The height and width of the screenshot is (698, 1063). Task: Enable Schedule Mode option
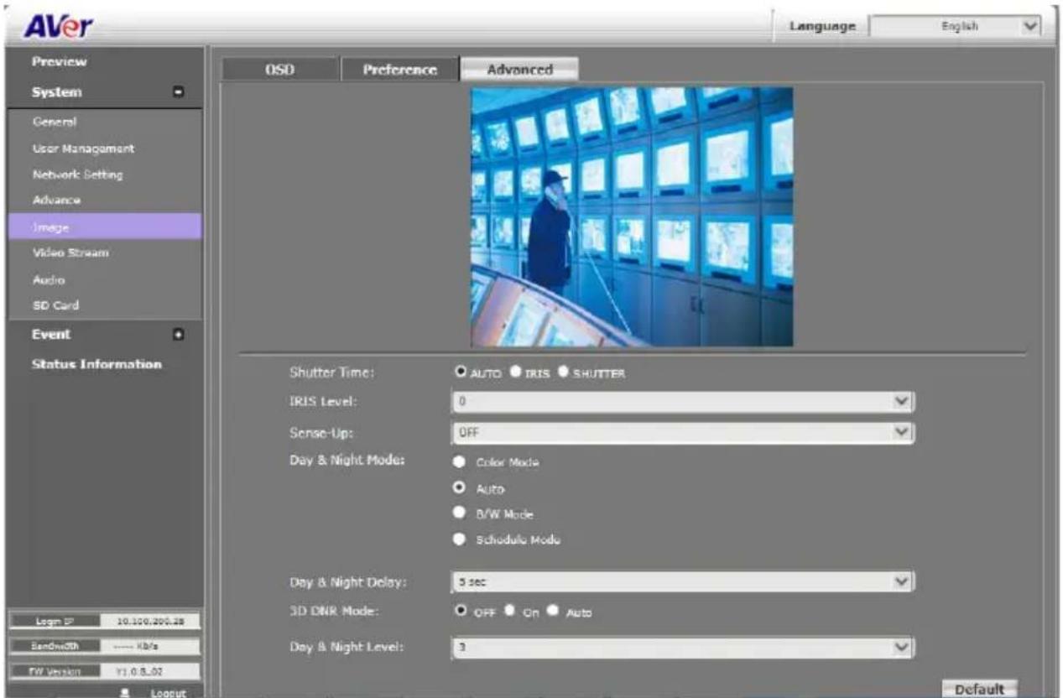459,539
